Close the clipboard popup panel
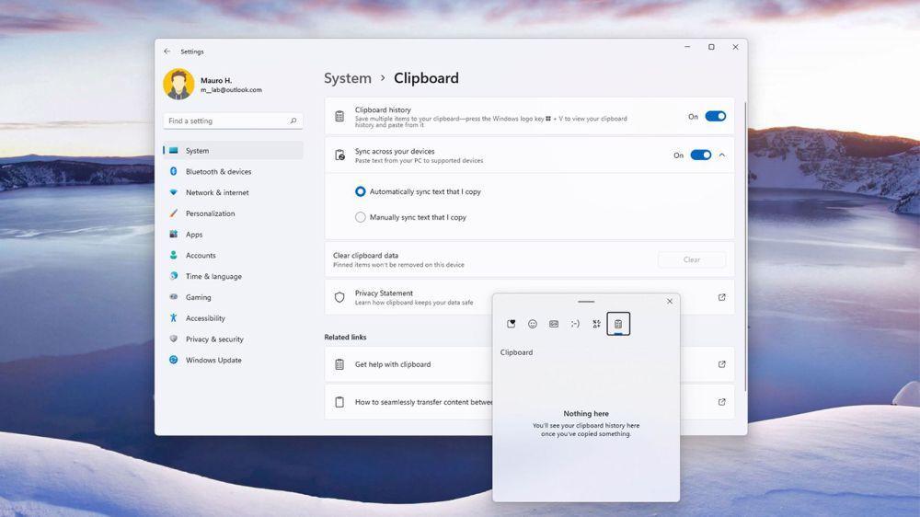This screenshot has height=517, width=920. (670, 301)
